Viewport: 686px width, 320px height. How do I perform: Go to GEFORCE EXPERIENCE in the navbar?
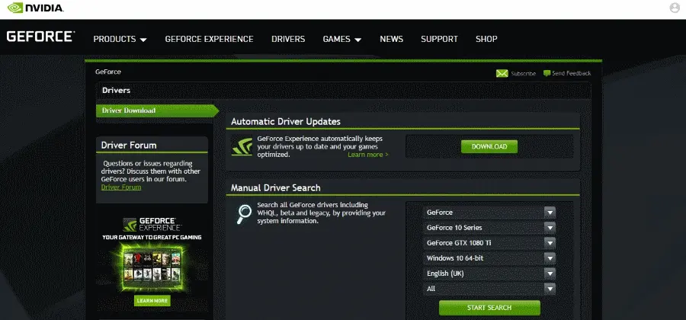(x=209, y=39)
